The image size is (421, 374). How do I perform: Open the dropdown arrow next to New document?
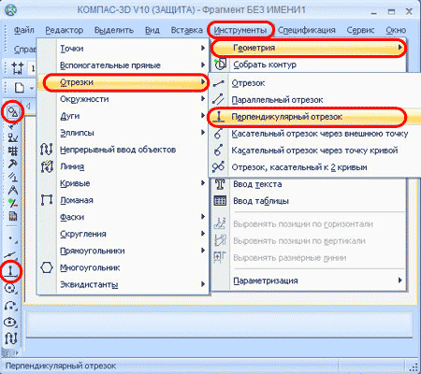coord(32,89)
